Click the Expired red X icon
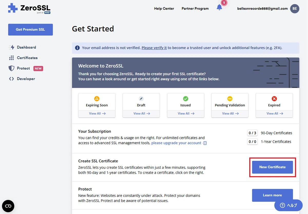The width and height of the screenshot is (308, 214). click(274, 99)
